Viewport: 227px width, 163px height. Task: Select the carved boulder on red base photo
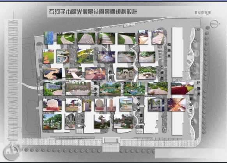coord(52,105)
